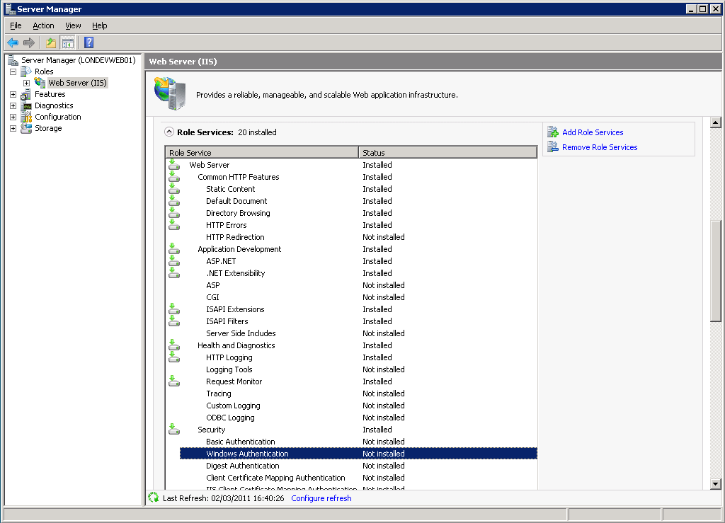Click the green refresh icon beside Last Refresh
This screenshot has height=523, width=725.
154,498
